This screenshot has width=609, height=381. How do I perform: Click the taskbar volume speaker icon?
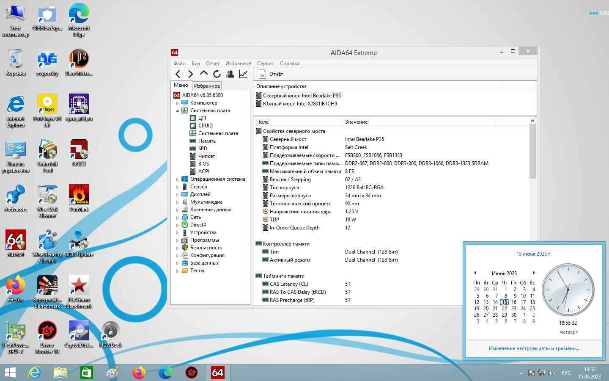(551, 373)
